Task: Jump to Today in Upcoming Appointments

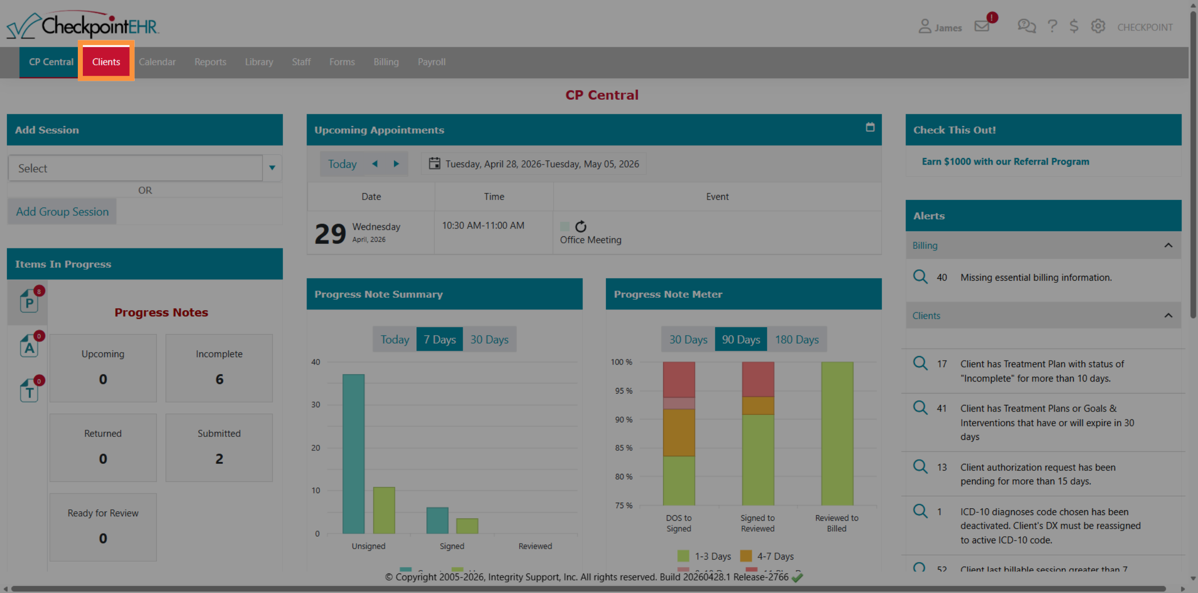Action: tap(342, 164)
